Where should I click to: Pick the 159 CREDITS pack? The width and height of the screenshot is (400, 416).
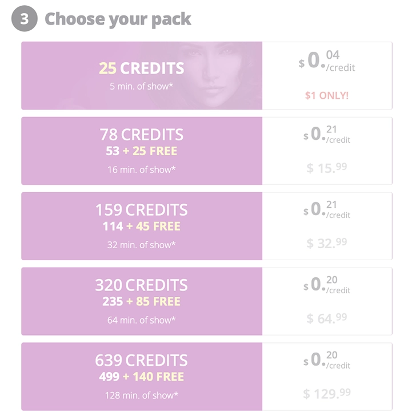click(141, 210)
